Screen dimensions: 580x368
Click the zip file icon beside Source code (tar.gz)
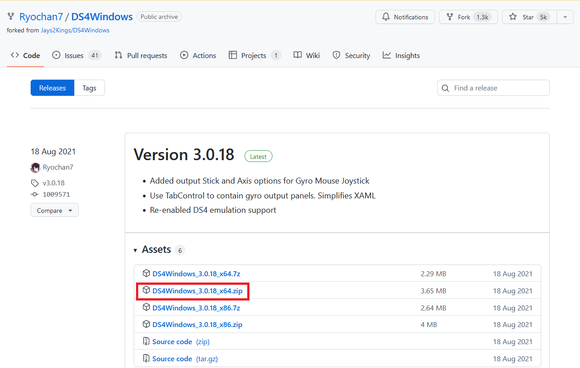146,359
